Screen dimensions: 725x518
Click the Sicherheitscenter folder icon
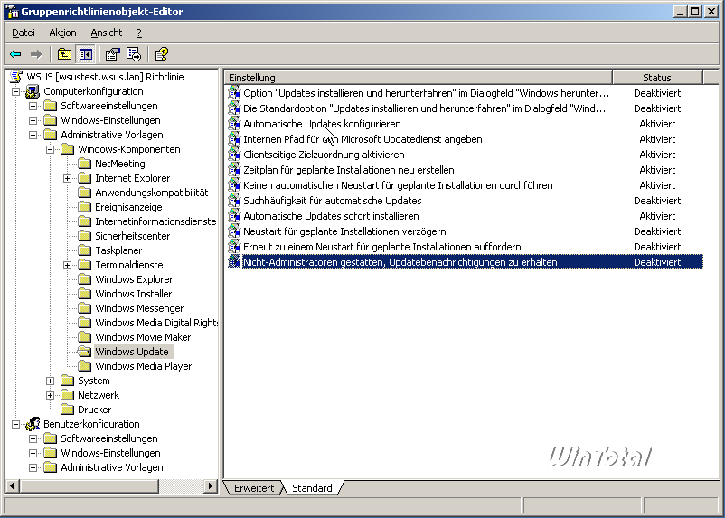click(85, 236)
